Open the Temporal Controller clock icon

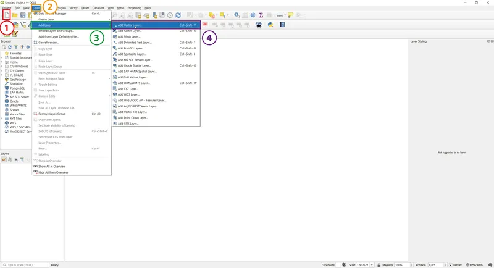(170, 15)
